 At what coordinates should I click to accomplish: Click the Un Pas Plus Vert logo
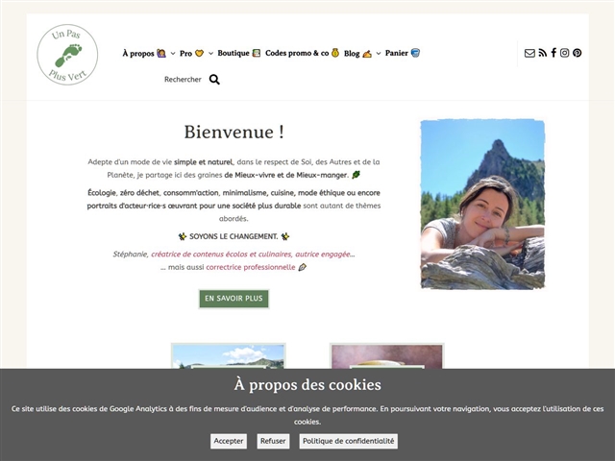[67, 55]
